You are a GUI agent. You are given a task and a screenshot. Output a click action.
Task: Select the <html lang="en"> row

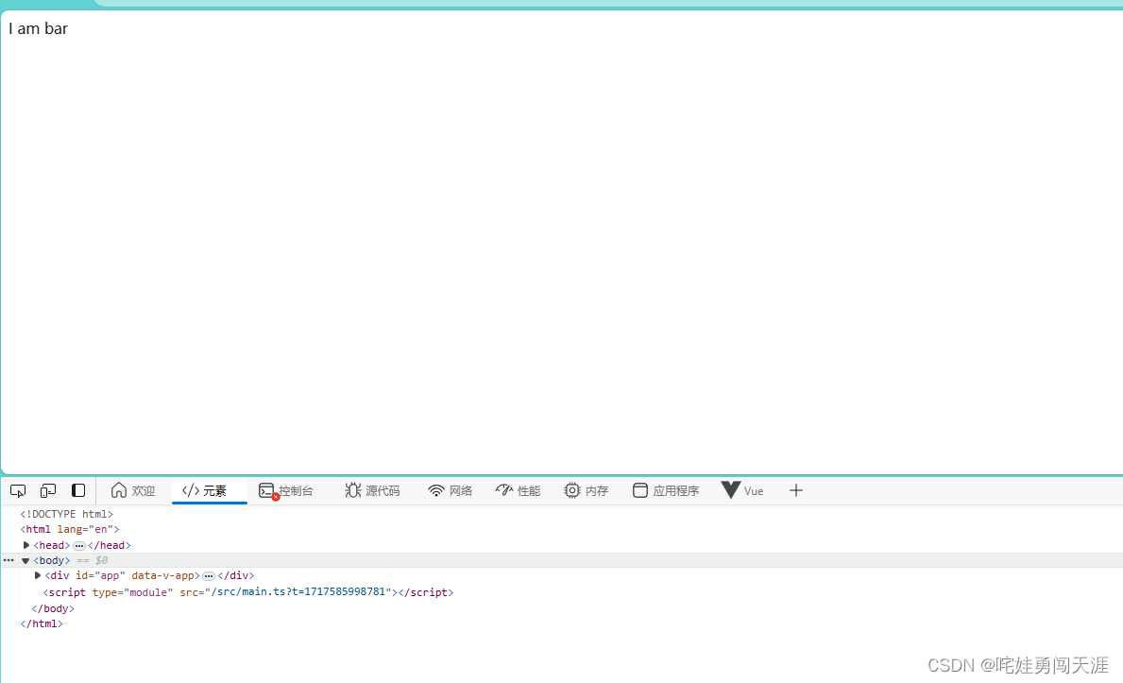[x=70, y=530]
